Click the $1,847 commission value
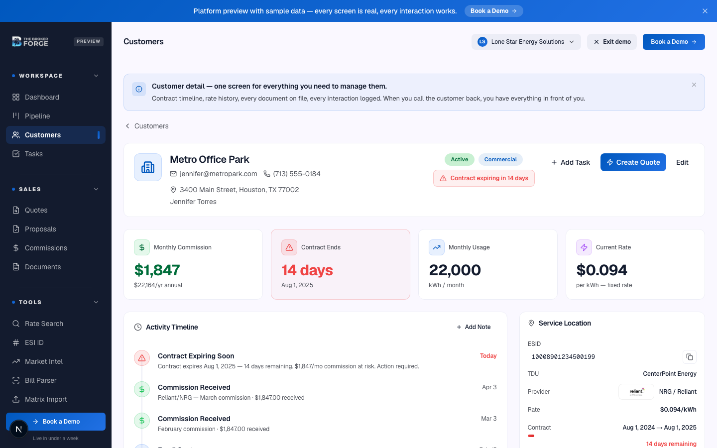 click(157, 270)
